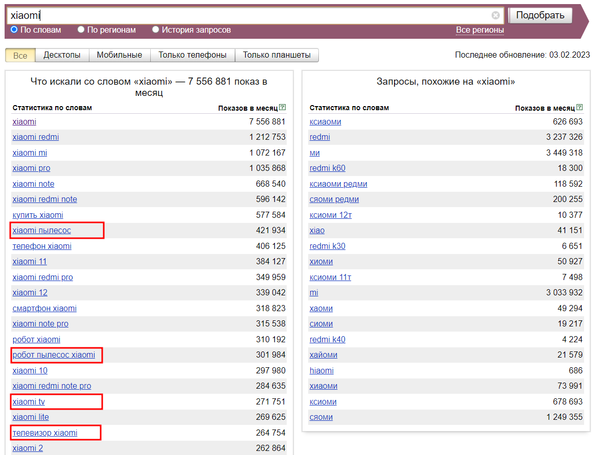The height and width of the screenshot is (455, 602).
Task: Select the 'По словам' radio button
Action: point(14,30)
